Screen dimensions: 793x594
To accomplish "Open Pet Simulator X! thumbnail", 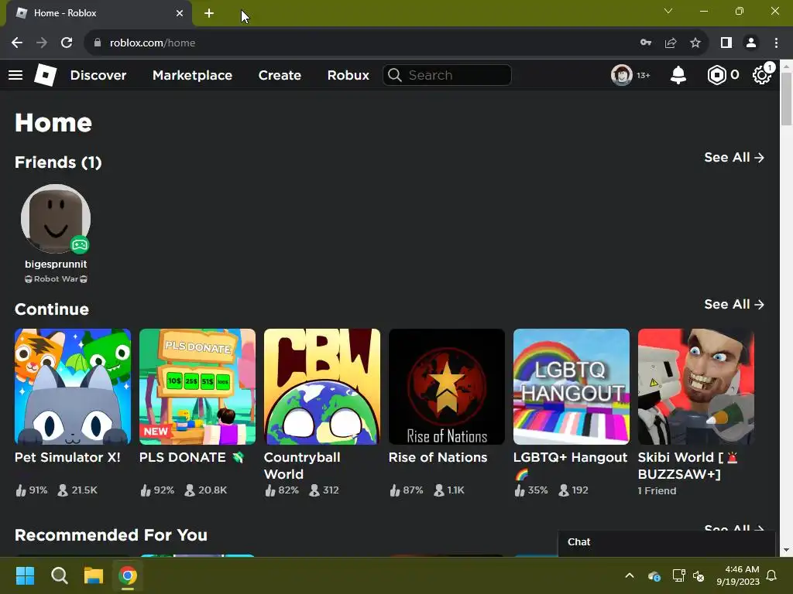I will point(73,387).
